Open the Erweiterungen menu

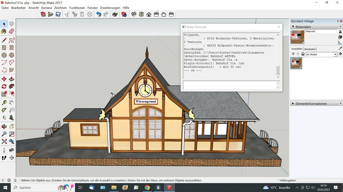(111, 8)
